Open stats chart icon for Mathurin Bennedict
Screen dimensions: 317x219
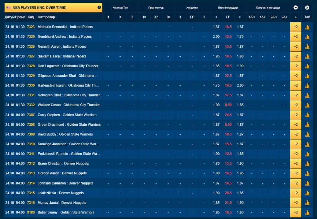pos(307,27)
